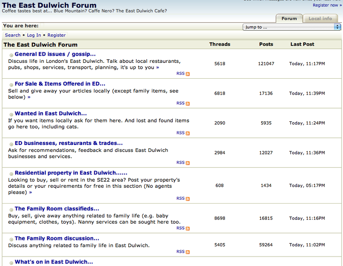Click thread count 5618
This screenshot has height=266, width=343.
220,64
